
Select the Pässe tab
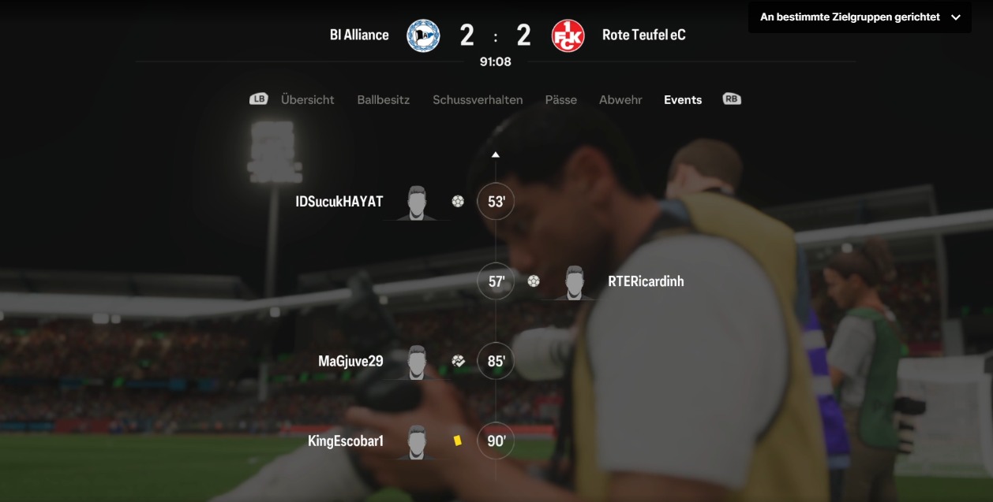pos(560,100)
